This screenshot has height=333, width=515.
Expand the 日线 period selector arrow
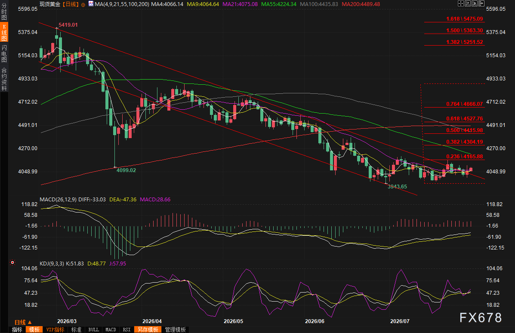pyautogui.click(x=30, y=322)
